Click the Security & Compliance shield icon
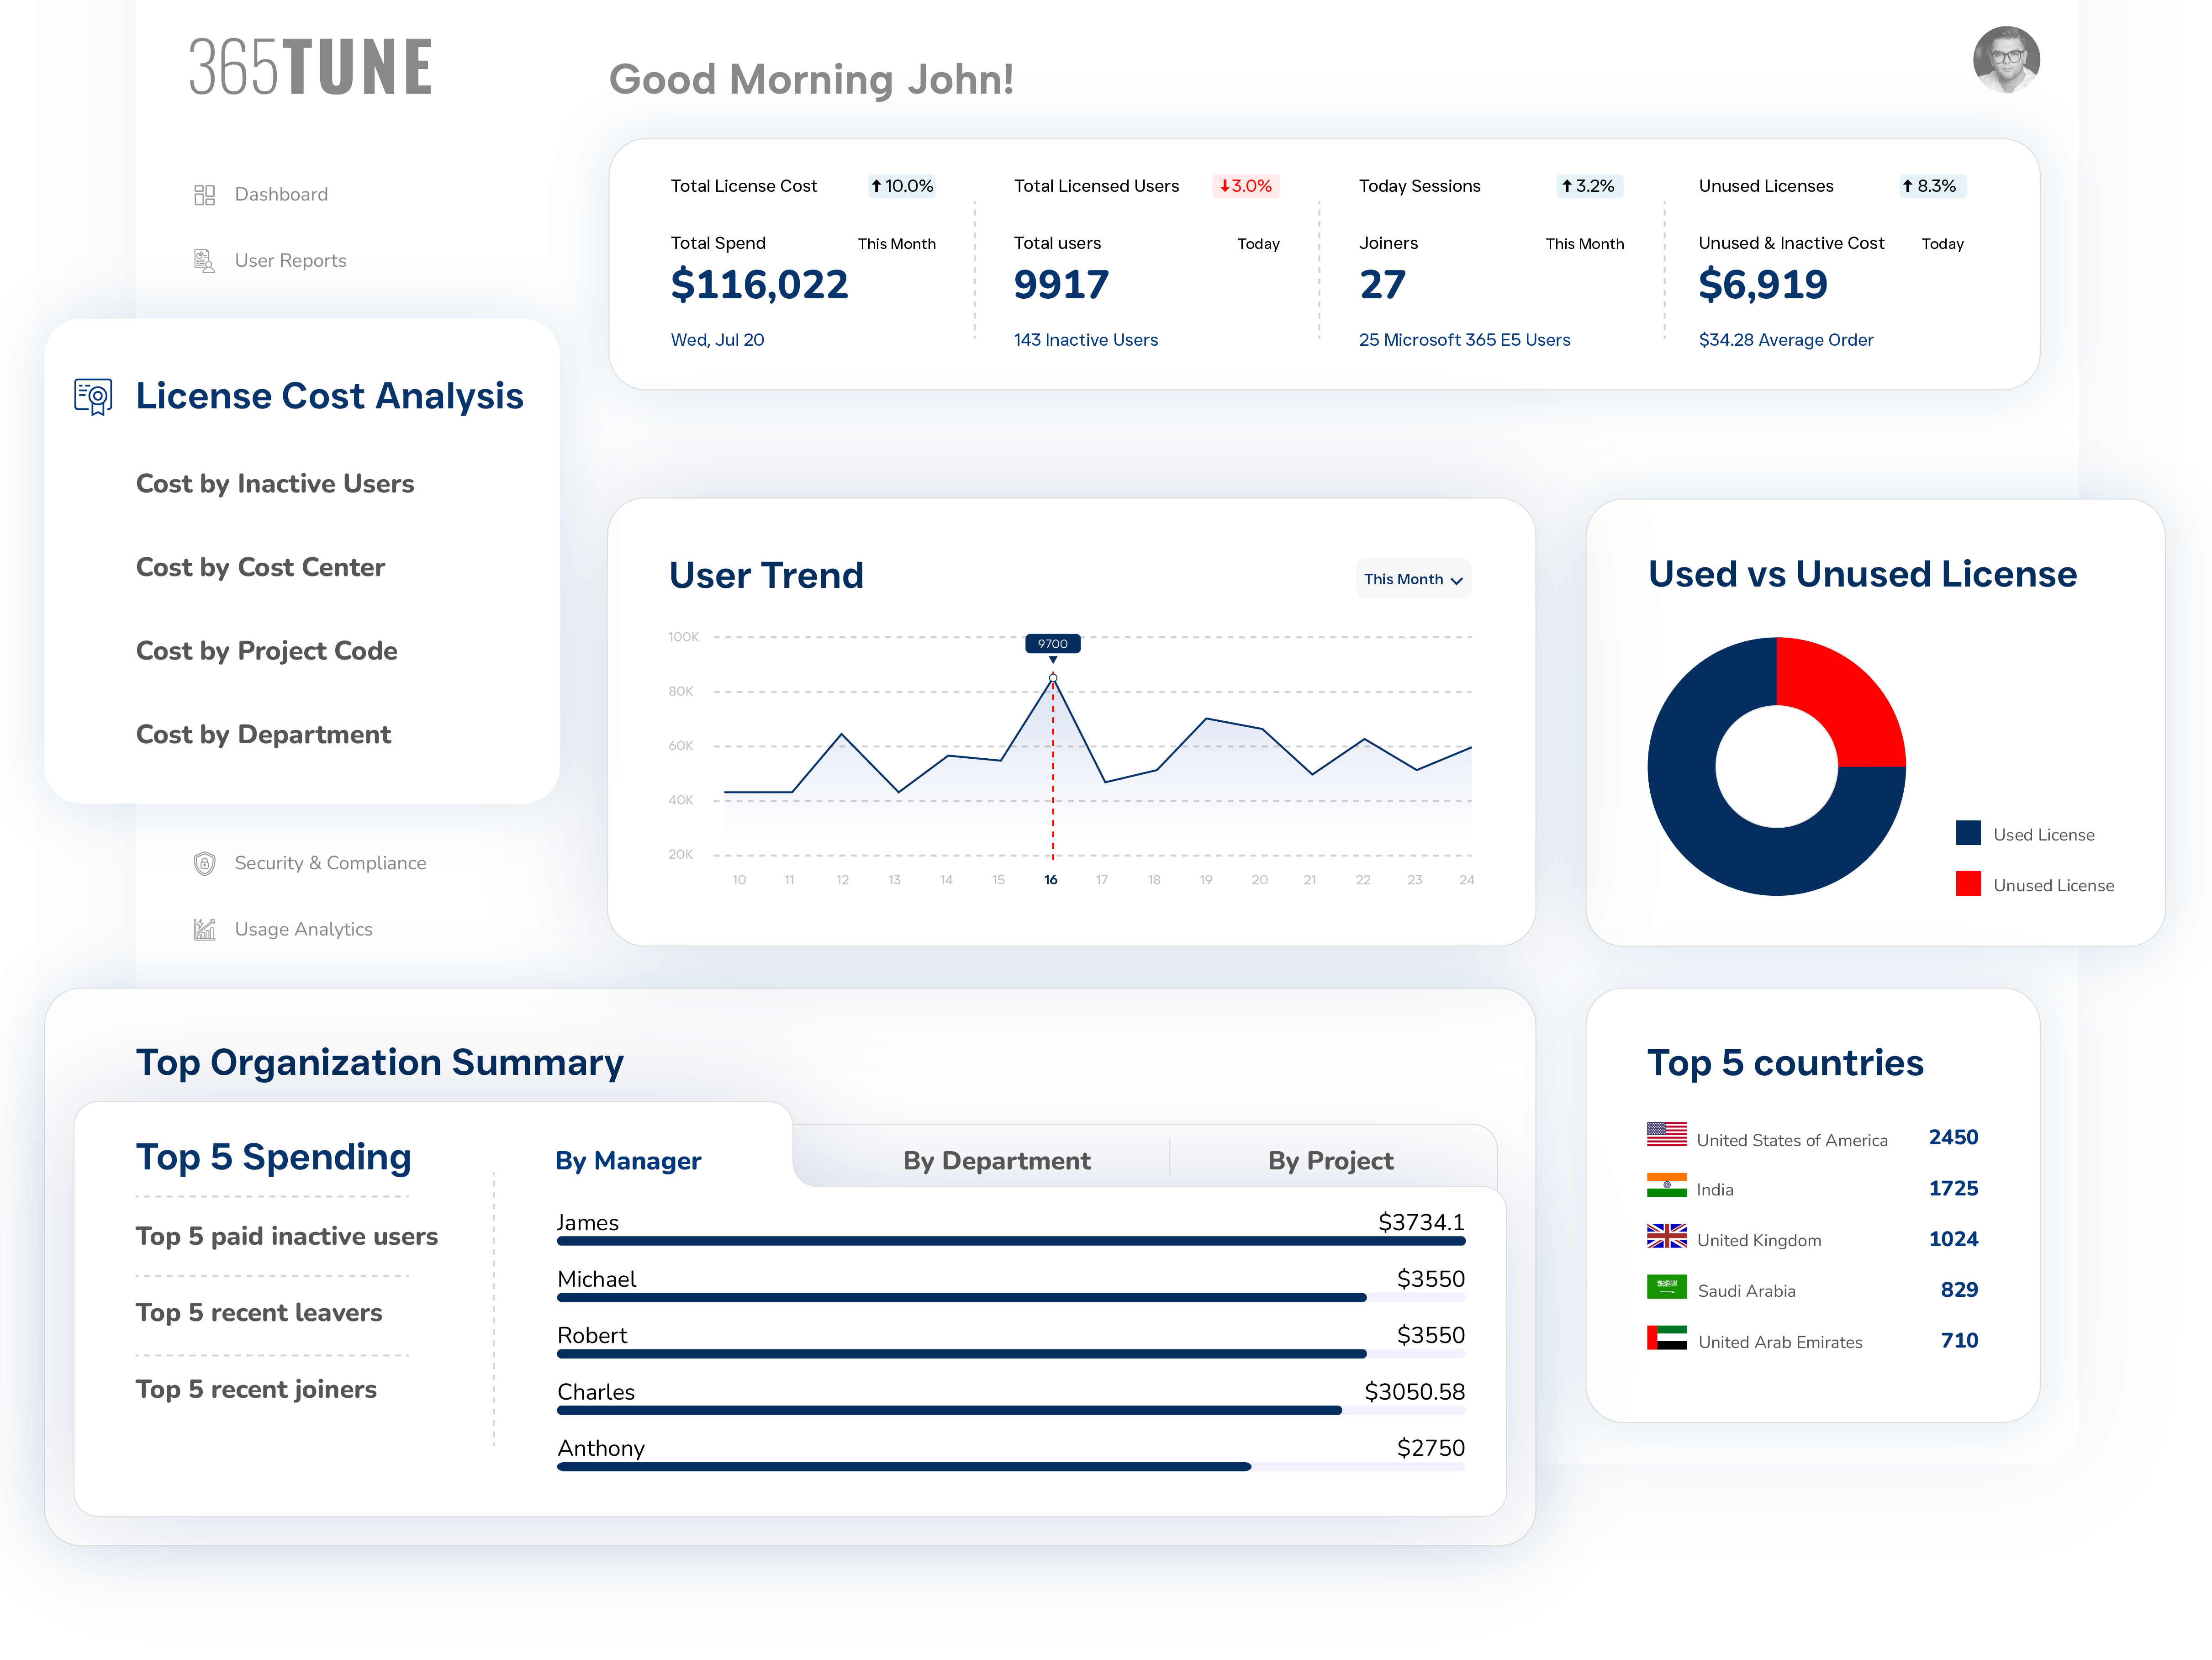The image size is (2212, 1660). 204,863
